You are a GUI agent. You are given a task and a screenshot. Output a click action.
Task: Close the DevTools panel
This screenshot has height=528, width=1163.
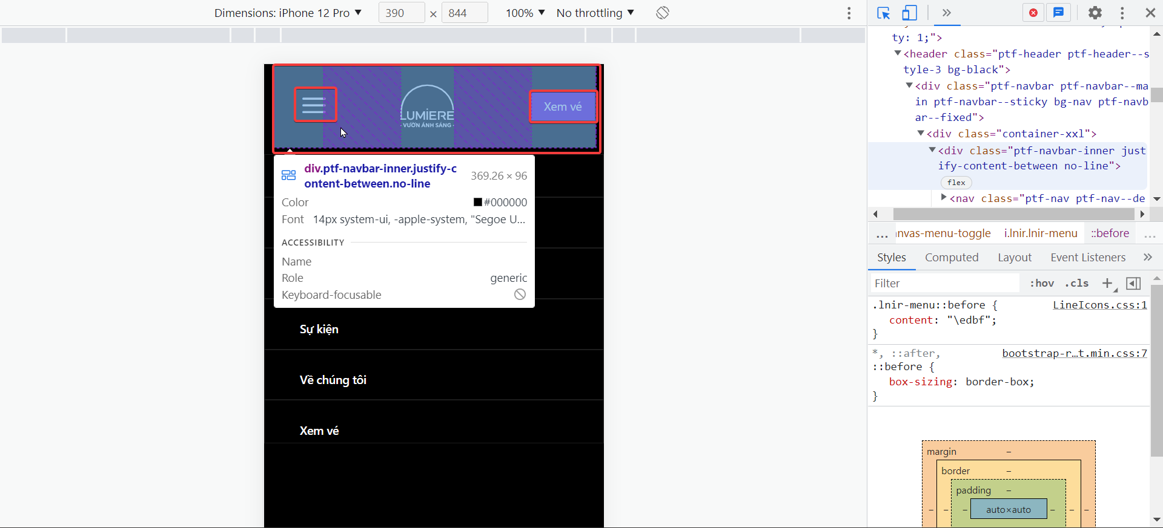(x=1150, y=13)
